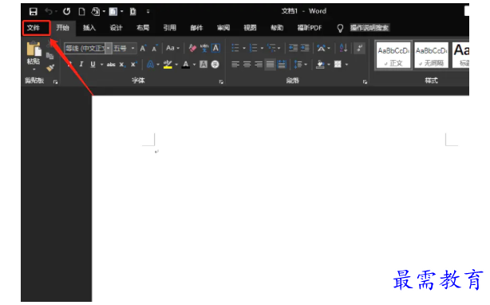This screenshot has height=305, width=490.
Task: Clear all formatting eraser icon
Action: tap(192, 48)
